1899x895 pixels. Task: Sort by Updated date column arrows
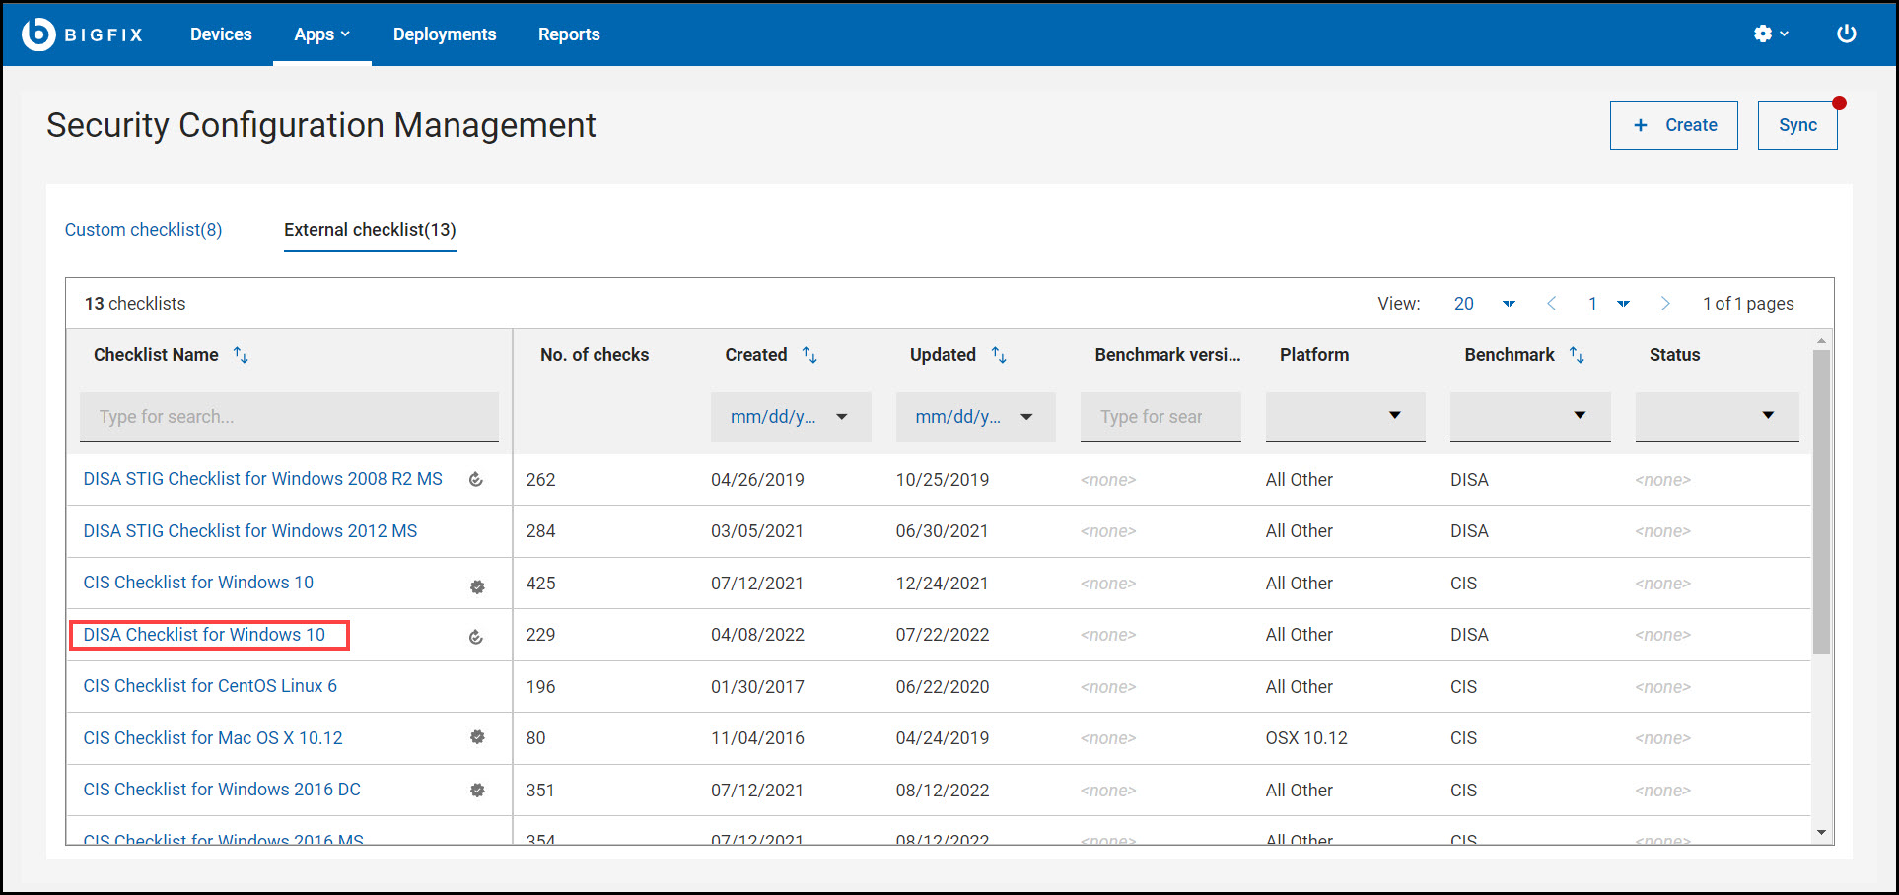pyautogui.click(x=999, y=355)
